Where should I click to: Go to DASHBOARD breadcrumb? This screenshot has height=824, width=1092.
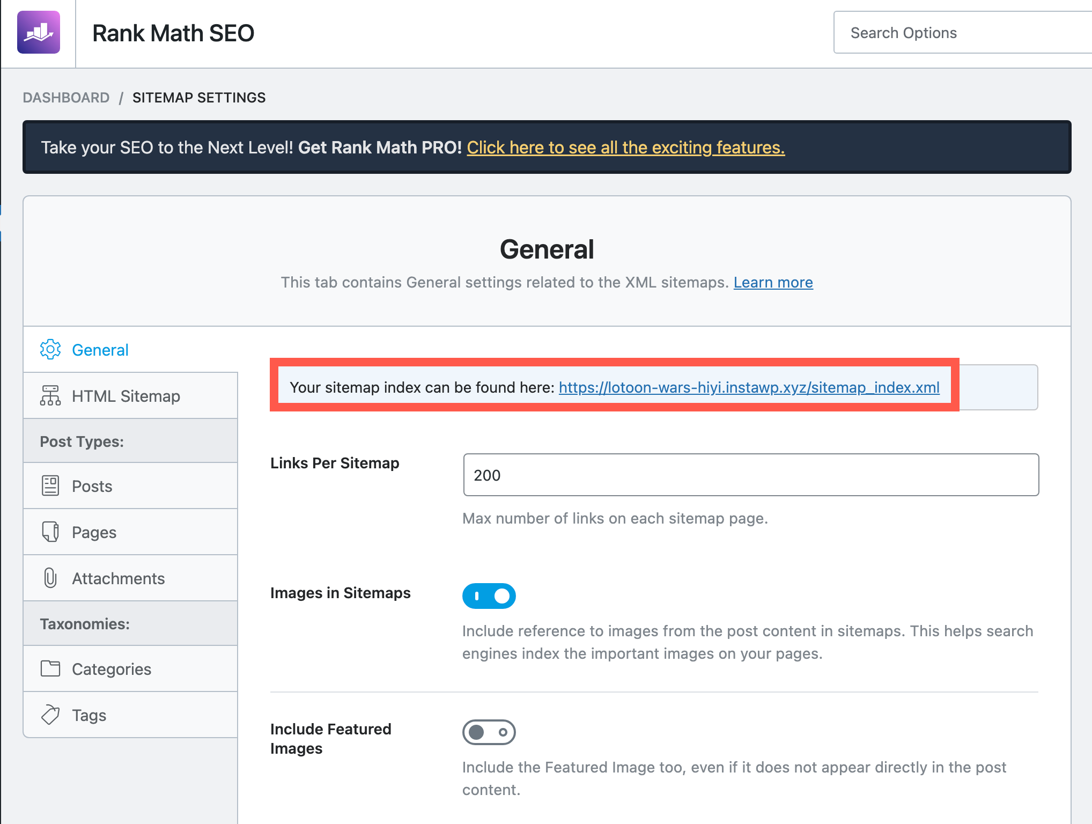coord(66,98)
